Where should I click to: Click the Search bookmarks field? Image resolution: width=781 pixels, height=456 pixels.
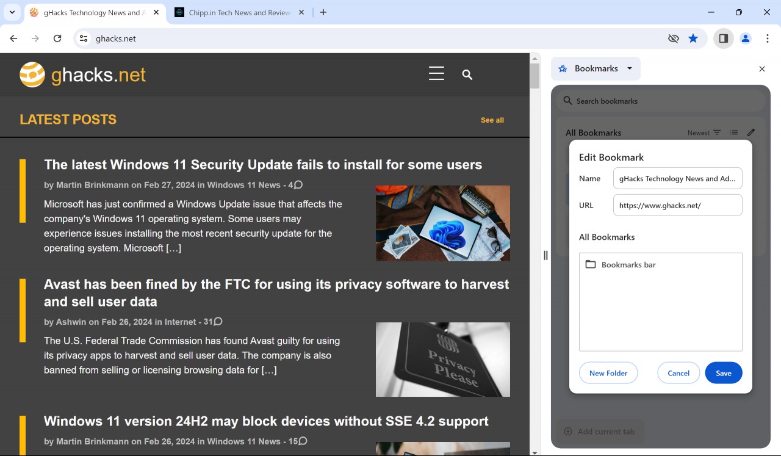click(661, 101)
